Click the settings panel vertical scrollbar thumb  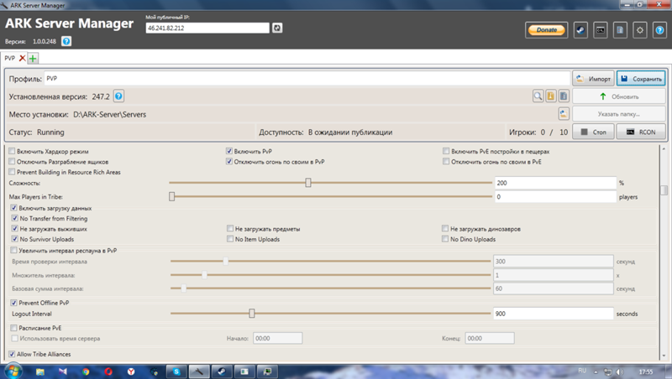point(664,189)
